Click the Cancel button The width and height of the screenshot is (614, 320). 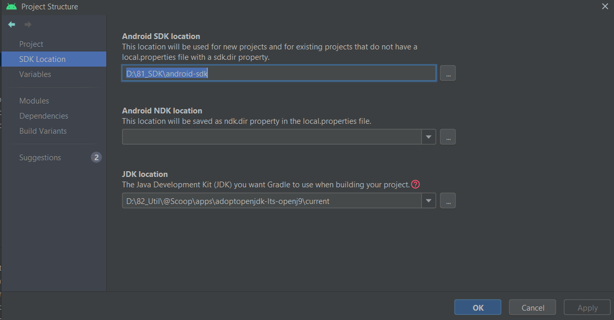(533, 308)
